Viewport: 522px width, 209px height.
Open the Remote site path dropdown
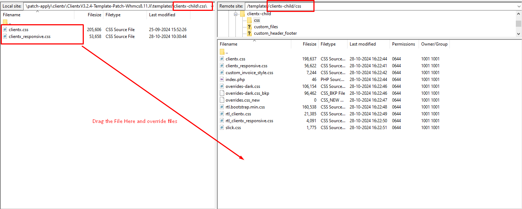(x=518, y=6)
